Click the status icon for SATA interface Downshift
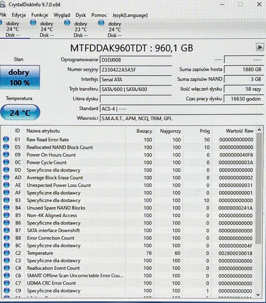266x303 pixels. (x=6, y=230)
